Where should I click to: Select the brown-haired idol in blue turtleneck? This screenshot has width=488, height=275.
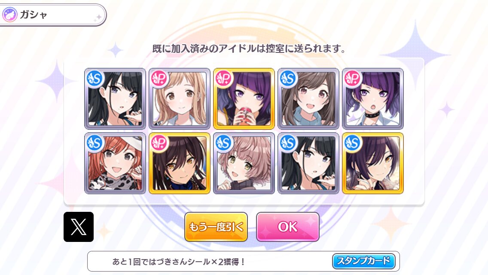(x=308, y=99)
